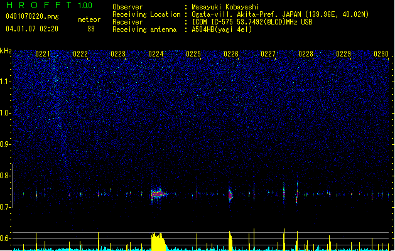
Task: Click the 0.6 kHz axis label
Action: [6, 238]
